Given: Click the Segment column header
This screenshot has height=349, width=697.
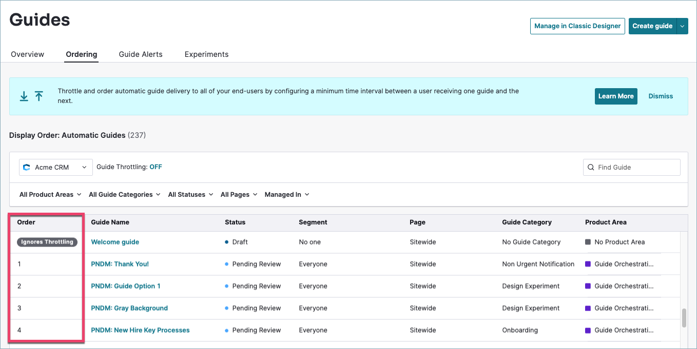Looking at the screenshot, I should coord(313,222).
